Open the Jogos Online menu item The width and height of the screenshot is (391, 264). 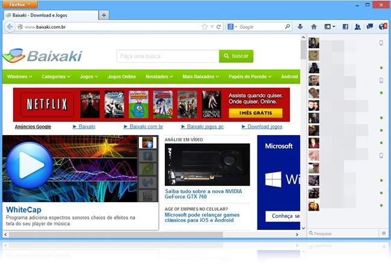[x=122, y=77]
